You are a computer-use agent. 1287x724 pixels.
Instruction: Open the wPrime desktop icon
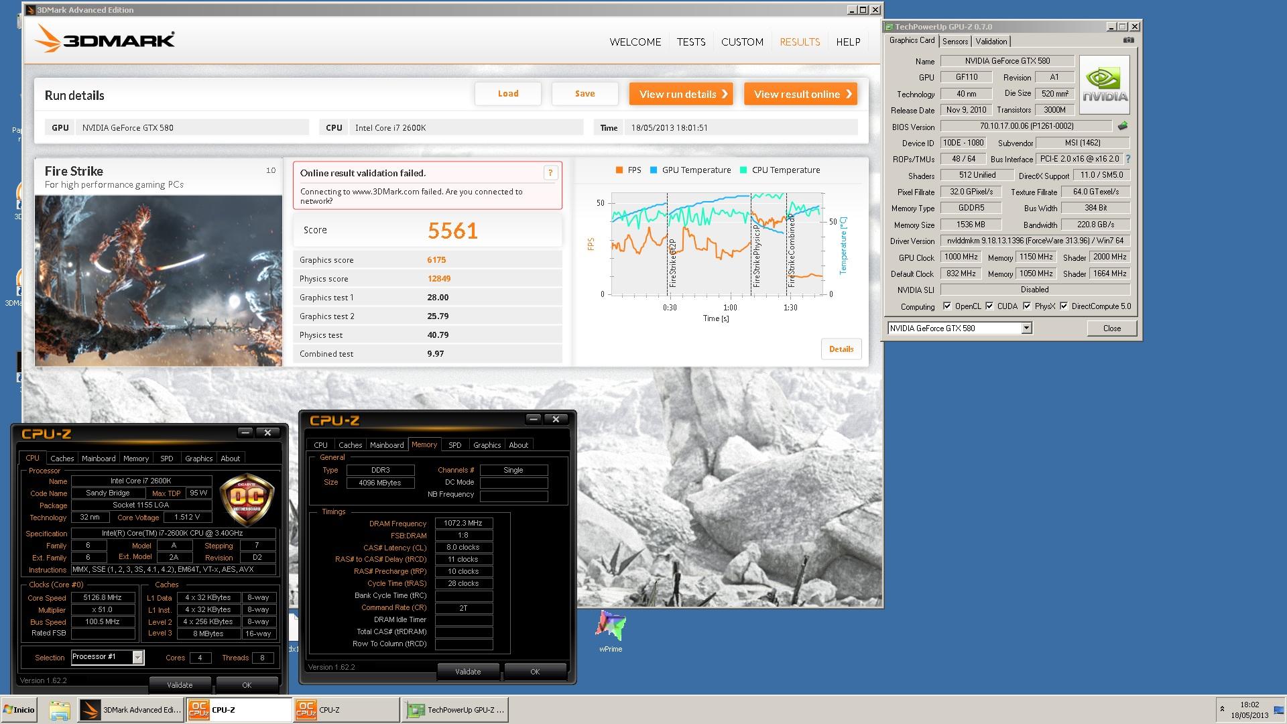[x=611, y=631]
